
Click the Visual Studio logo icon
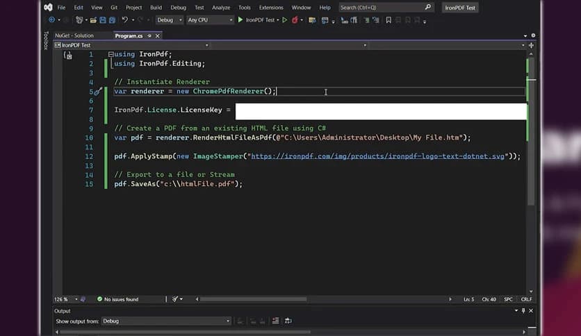[x=48, y=8]
